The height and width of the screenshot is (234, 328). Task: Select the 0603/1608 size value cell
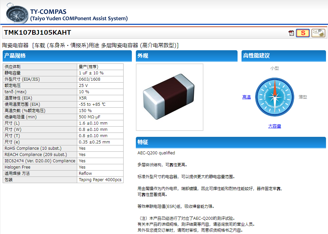(89, 79)
